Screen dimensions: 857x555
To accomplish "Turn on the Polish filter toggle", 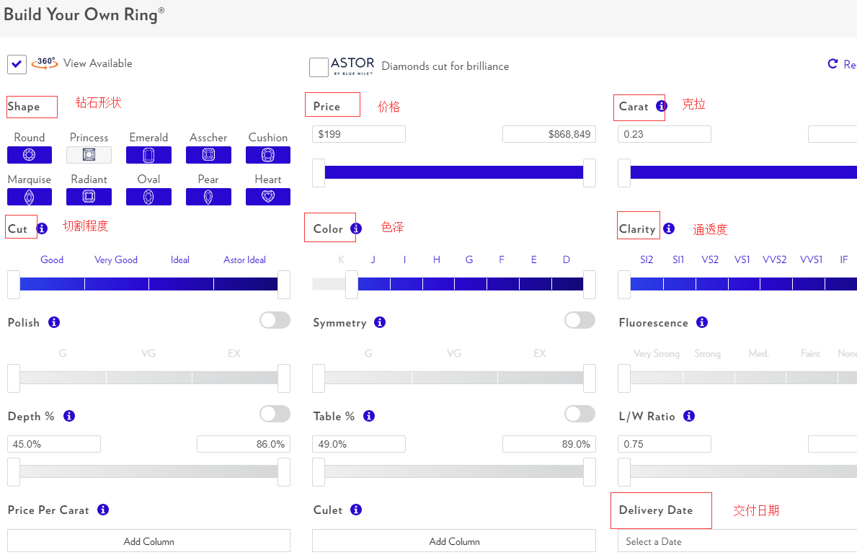I will [275, 320].
